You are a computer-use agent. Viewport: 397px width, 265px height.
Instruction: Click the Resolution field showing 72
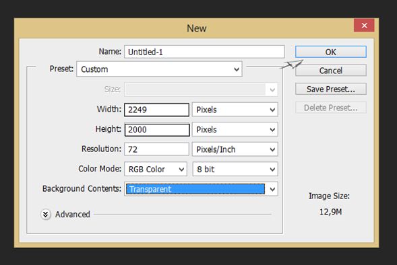click(156, 149)
